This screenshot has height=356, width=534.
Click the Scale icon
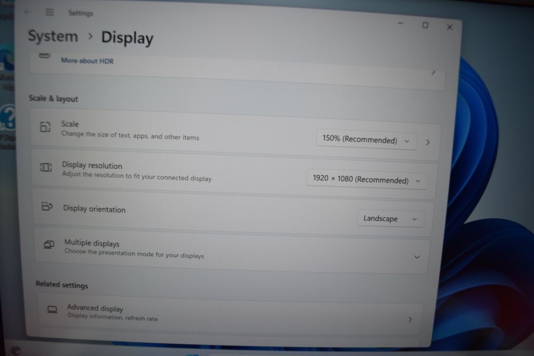point(45,126)
